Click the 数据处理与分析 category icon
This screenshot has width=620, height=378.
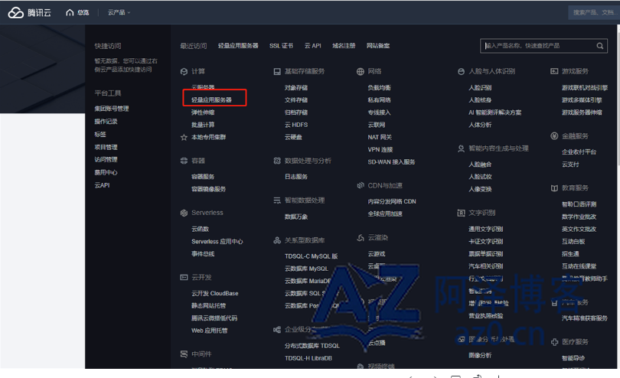click(277, 161)
